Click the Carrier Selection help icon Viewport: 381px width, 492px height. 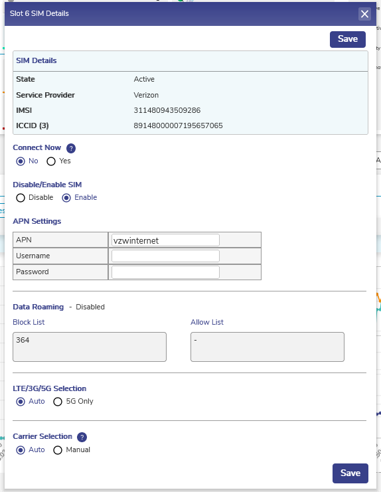point(82,437)
